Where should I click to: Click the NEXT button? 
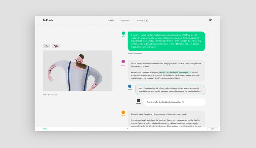[213, 129]
